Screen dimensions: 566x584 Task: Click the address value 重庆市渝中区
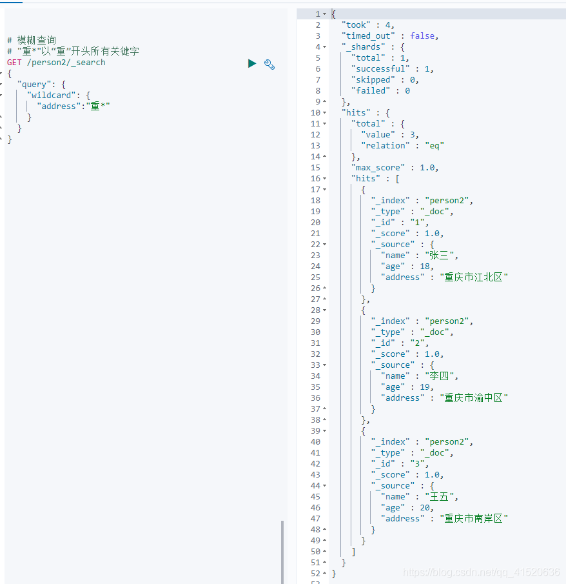pyautogui.click(x=474, y=398)
